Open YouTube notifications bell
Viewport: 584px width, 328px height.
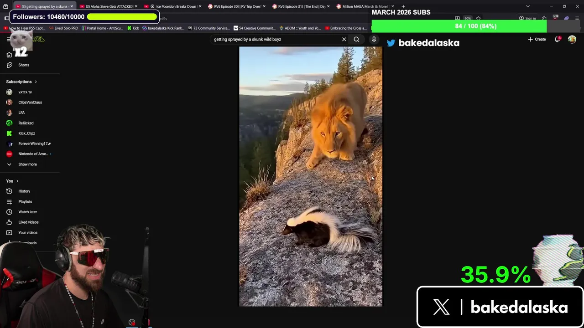(x=557, y=39)
